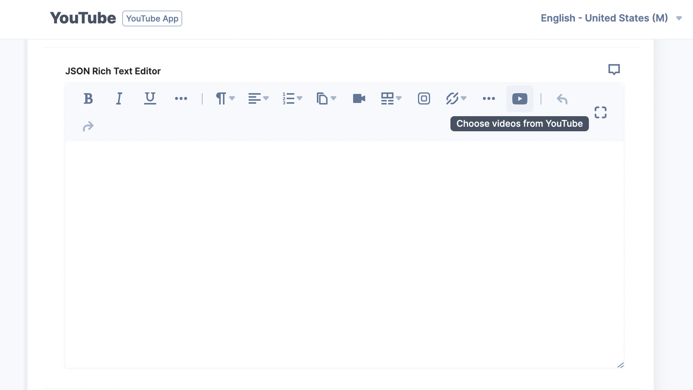Insert a video with the camera icon
The width and height of the screenshot is (693, 390).
pos(359,99)
